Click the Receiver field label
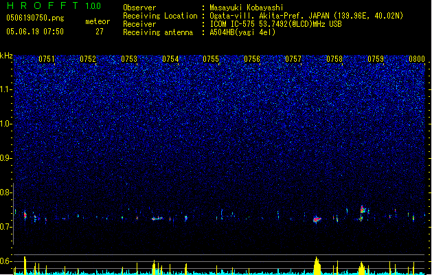 tap(139, 24)
